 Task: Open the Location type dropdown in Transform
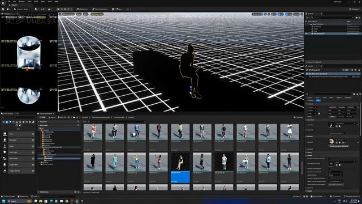(x=312, y=107)
